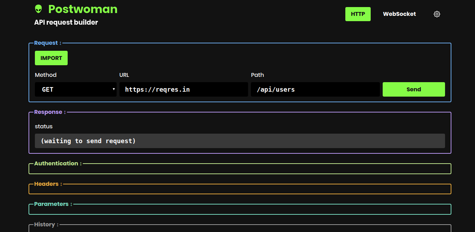Click the "Method" field label
Image resolution: width=475 pixels, height=232 pixels.
click(45, 75)
